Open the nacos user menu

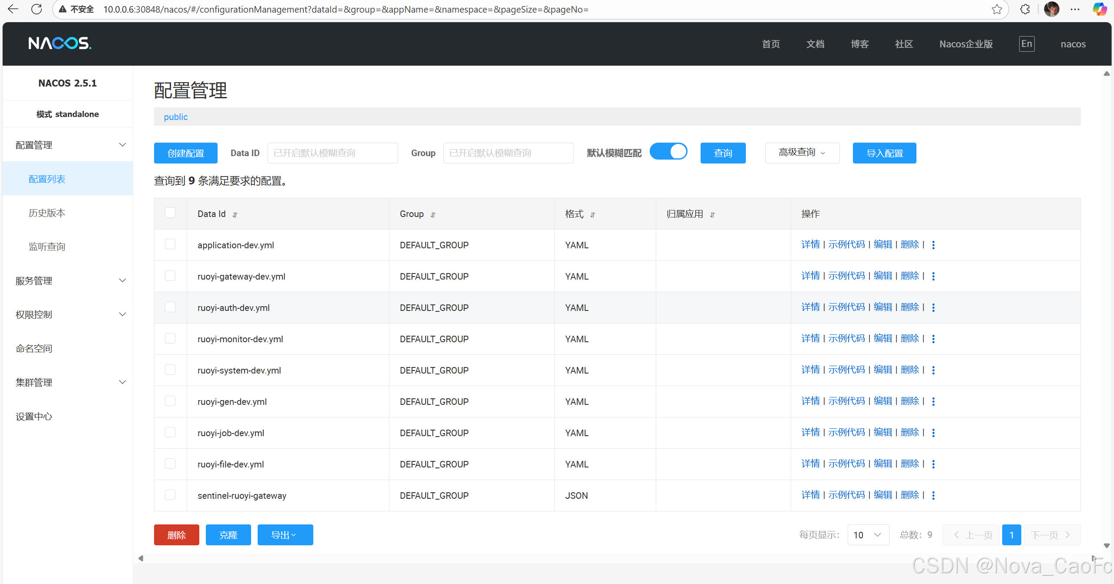[x=1073, y=44]
